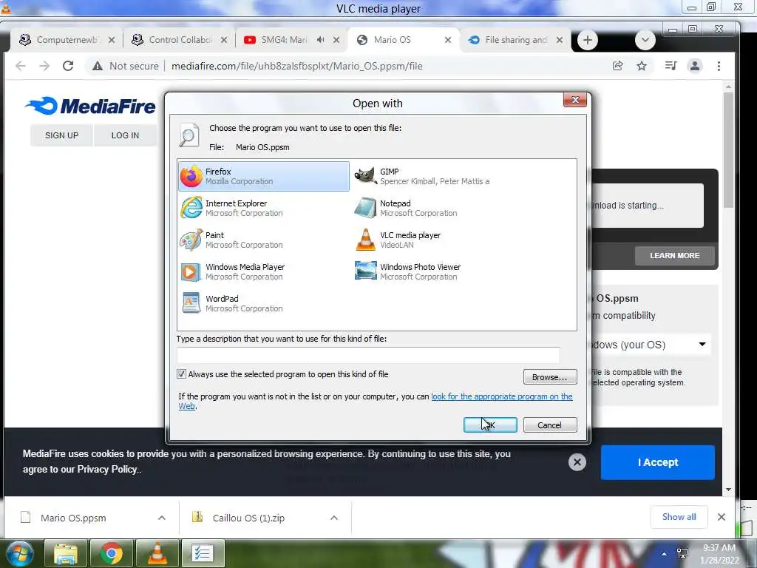Screen dimensions: 757x568
Task: Open the operating system dropdown
Action: (x=650, y=345)
